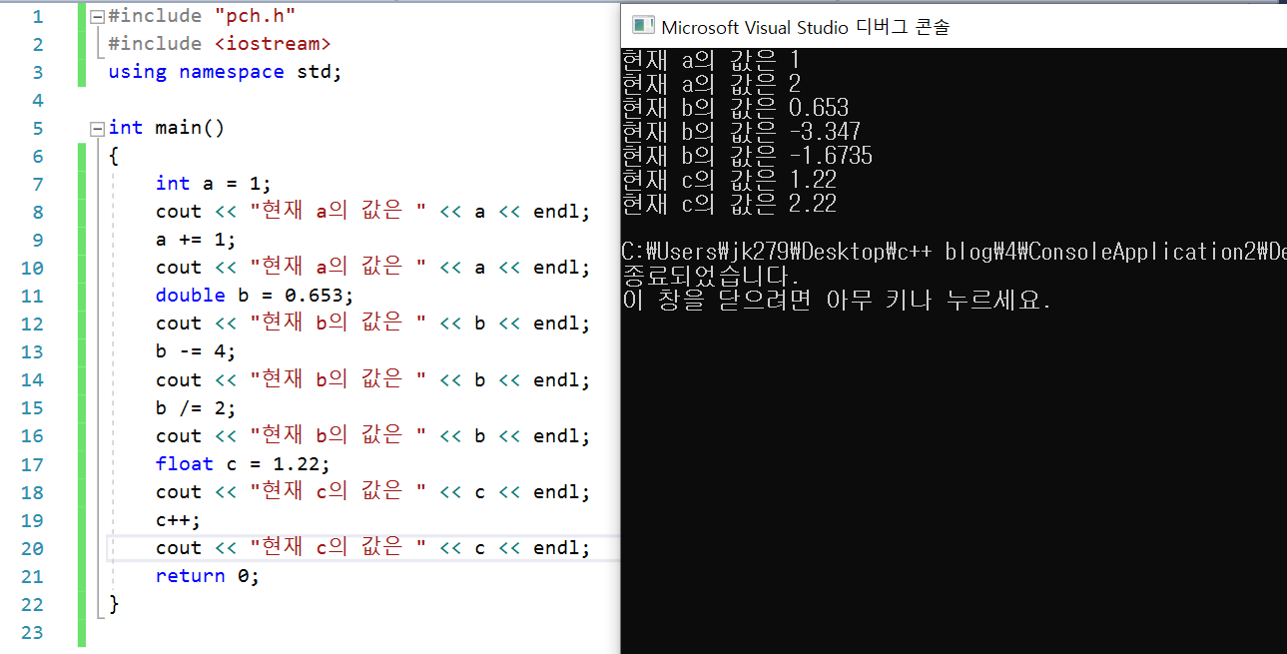Click the '종료되었습니다.' console message
Viewport: 1287px width, 654px height.
pos(711,276)
